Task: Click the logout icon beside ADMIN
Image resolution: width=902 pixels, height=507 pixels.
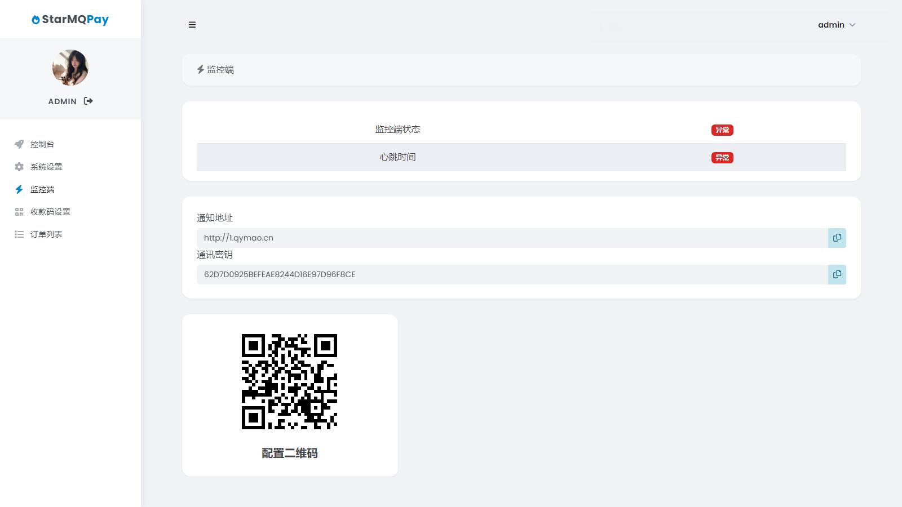Action: 89,101
